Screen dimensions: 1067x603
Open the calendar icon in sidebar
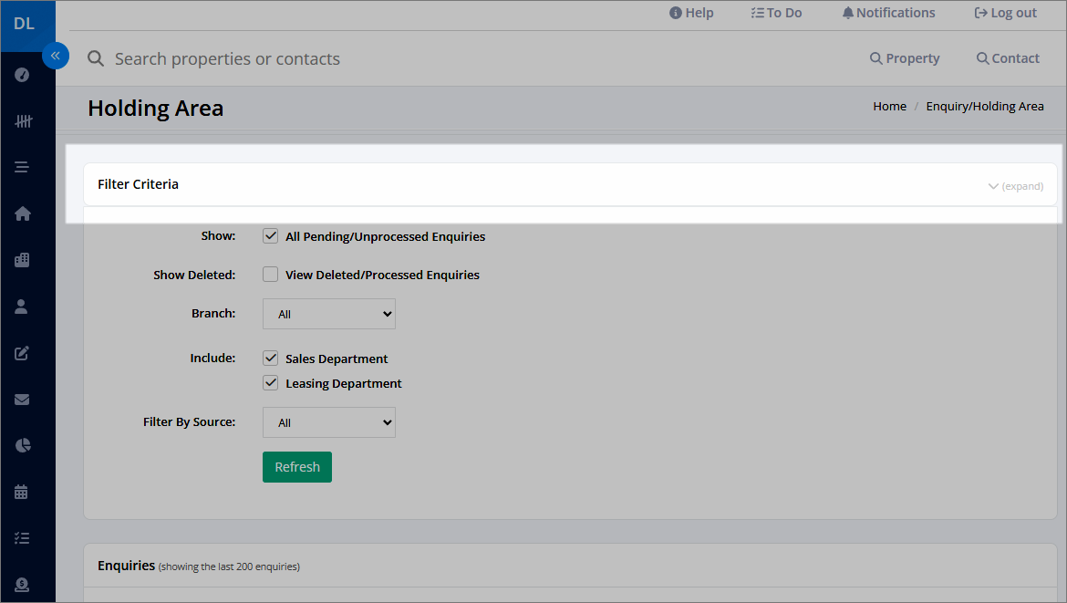pos(21,492)
